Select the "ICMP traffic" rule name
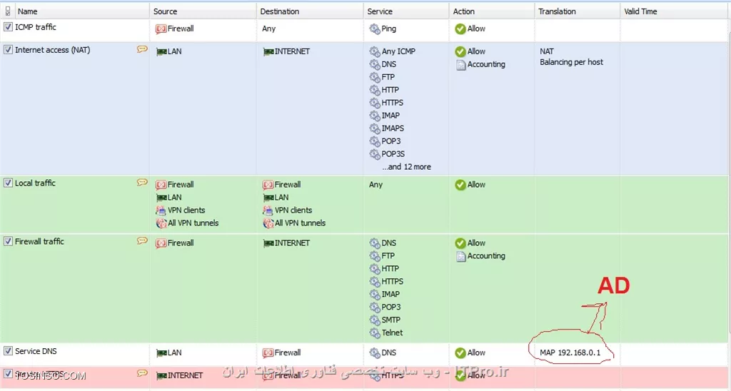 36,27
